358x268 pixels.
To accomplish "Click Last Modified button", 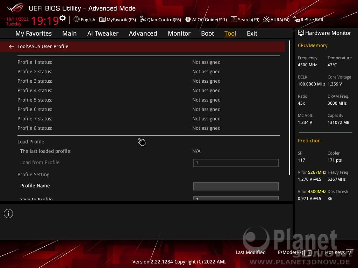I will coord(250,253).
